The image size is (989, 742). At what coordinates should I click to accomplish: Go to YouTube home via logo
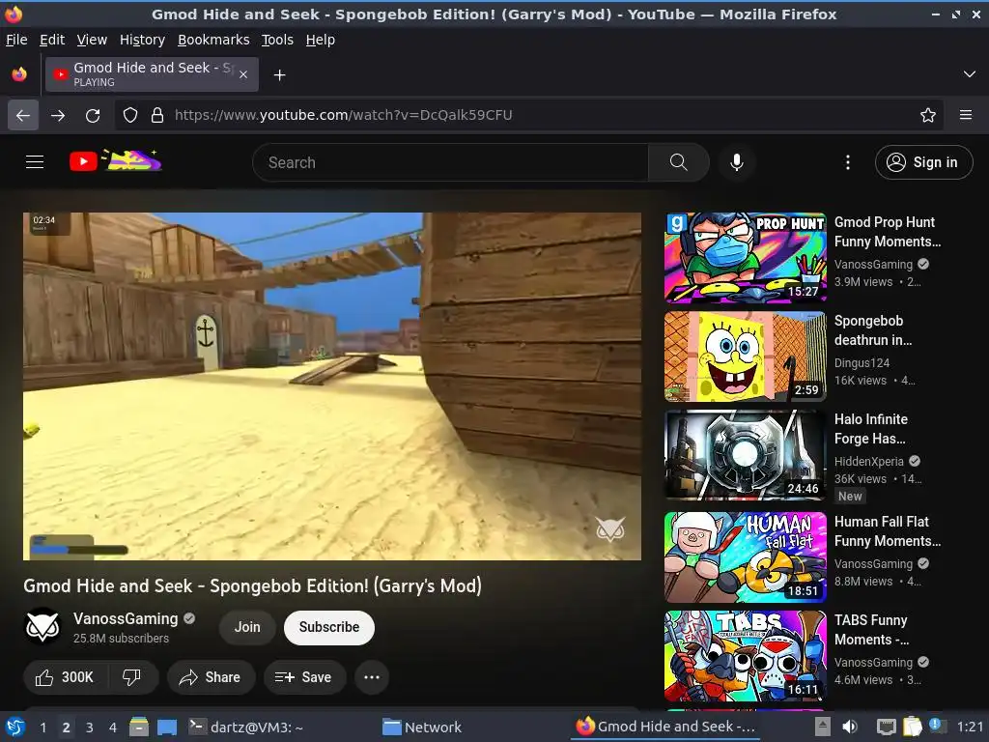point(116,161)
